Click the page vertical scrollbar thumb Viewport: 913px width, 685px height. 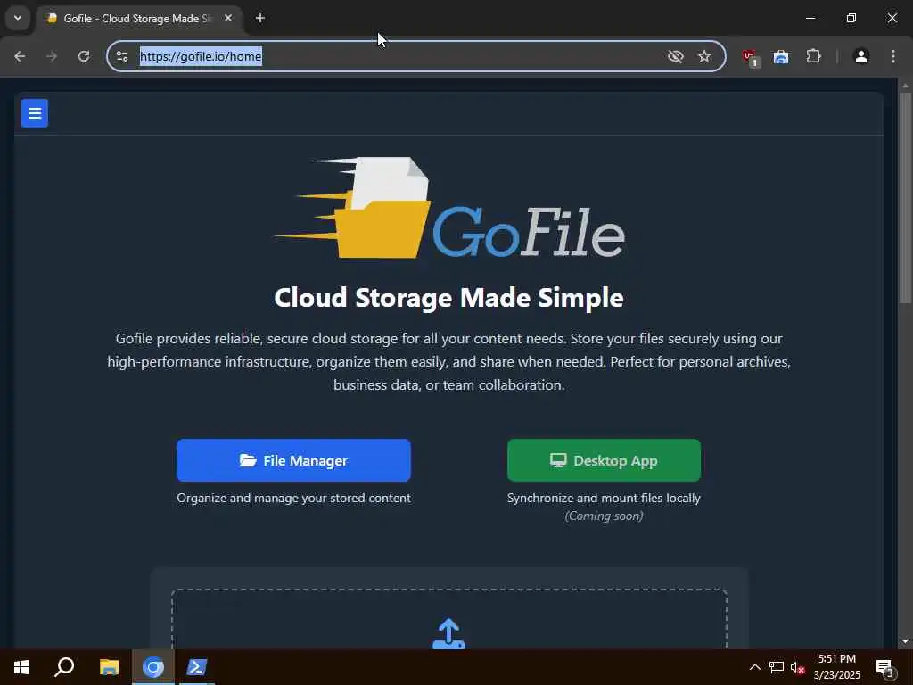[x=905, y=197]
